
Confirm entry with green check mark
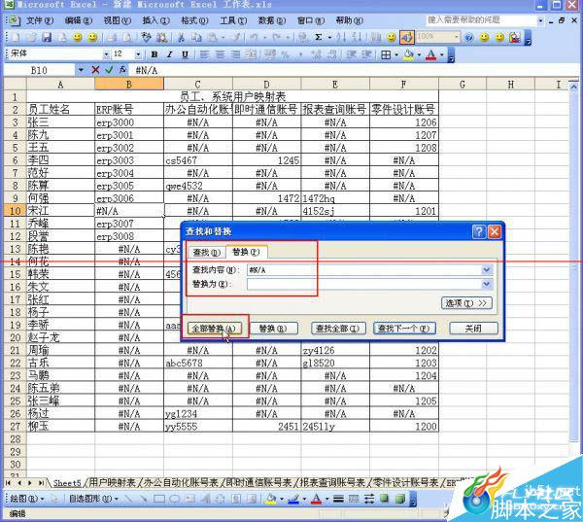click(109, 70)
